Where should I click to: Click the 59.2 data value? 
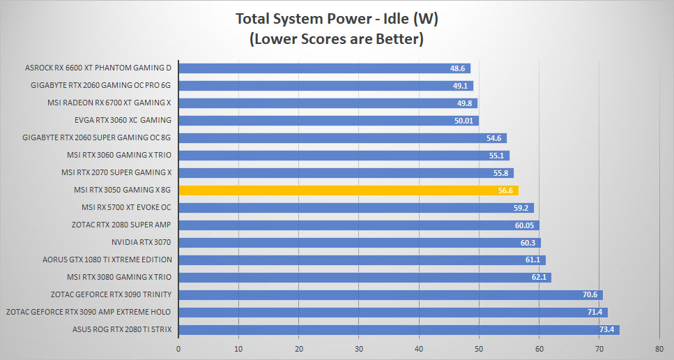pyautogui.click(x=521, y=208)
